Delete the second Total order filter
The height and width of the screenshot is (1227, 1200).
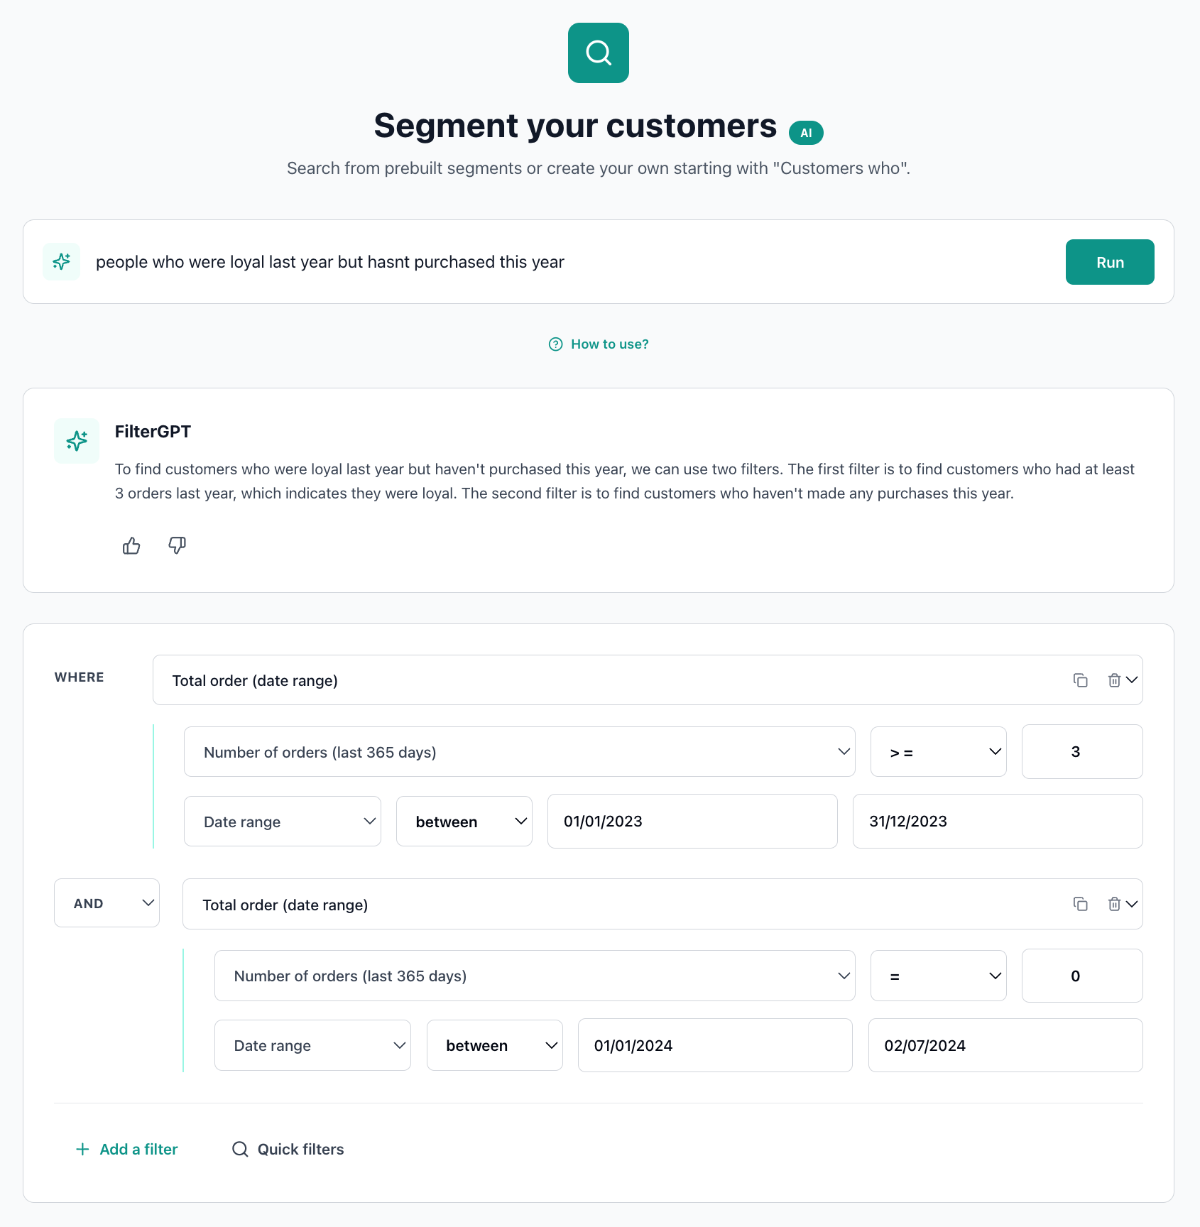click(x=1113, y=903)
